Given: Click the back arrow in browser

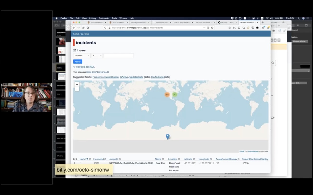Looking at the screenshot, I should pyautogui.click(x=74, y=28).
